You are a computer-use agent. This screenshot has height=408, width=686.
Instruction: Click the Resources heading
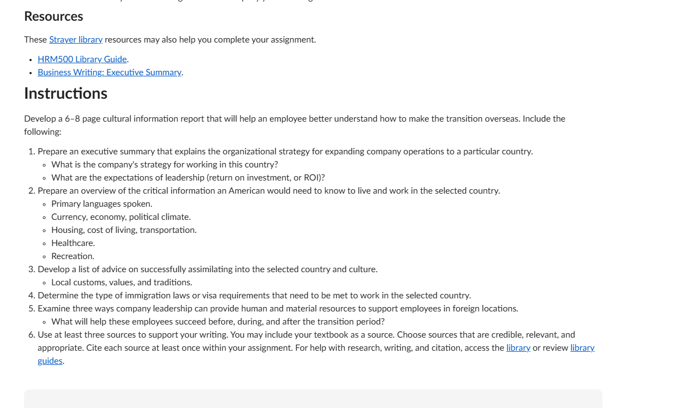pos(53,16)
